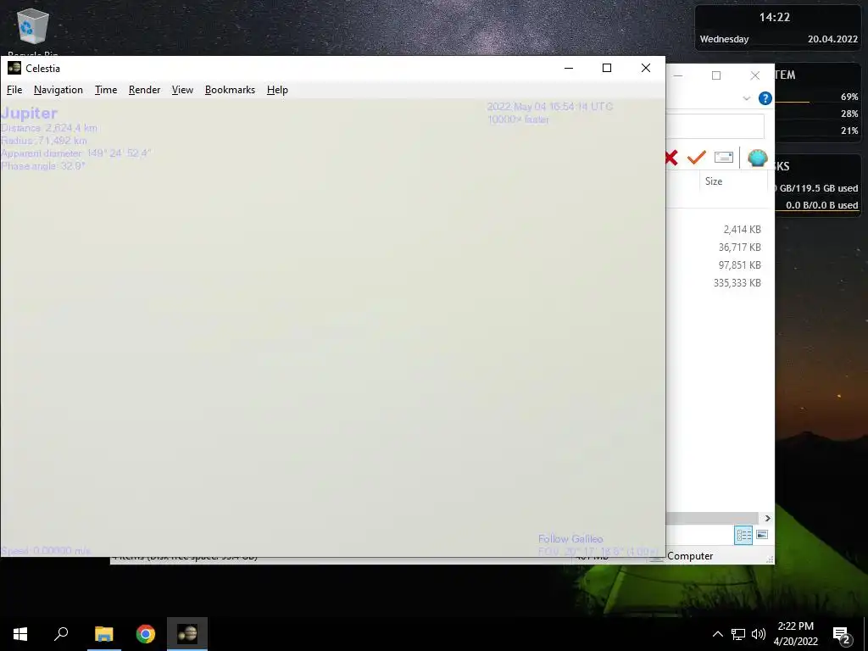Maximize the File Explorer window behind Celestia
The height and width of the screenshot is (651, 868).
tap(716, 75)
